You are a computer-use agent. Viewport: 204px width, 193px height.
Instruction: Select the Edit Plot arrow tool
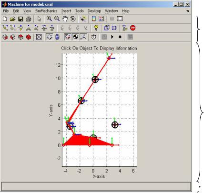tap(39, 19)
